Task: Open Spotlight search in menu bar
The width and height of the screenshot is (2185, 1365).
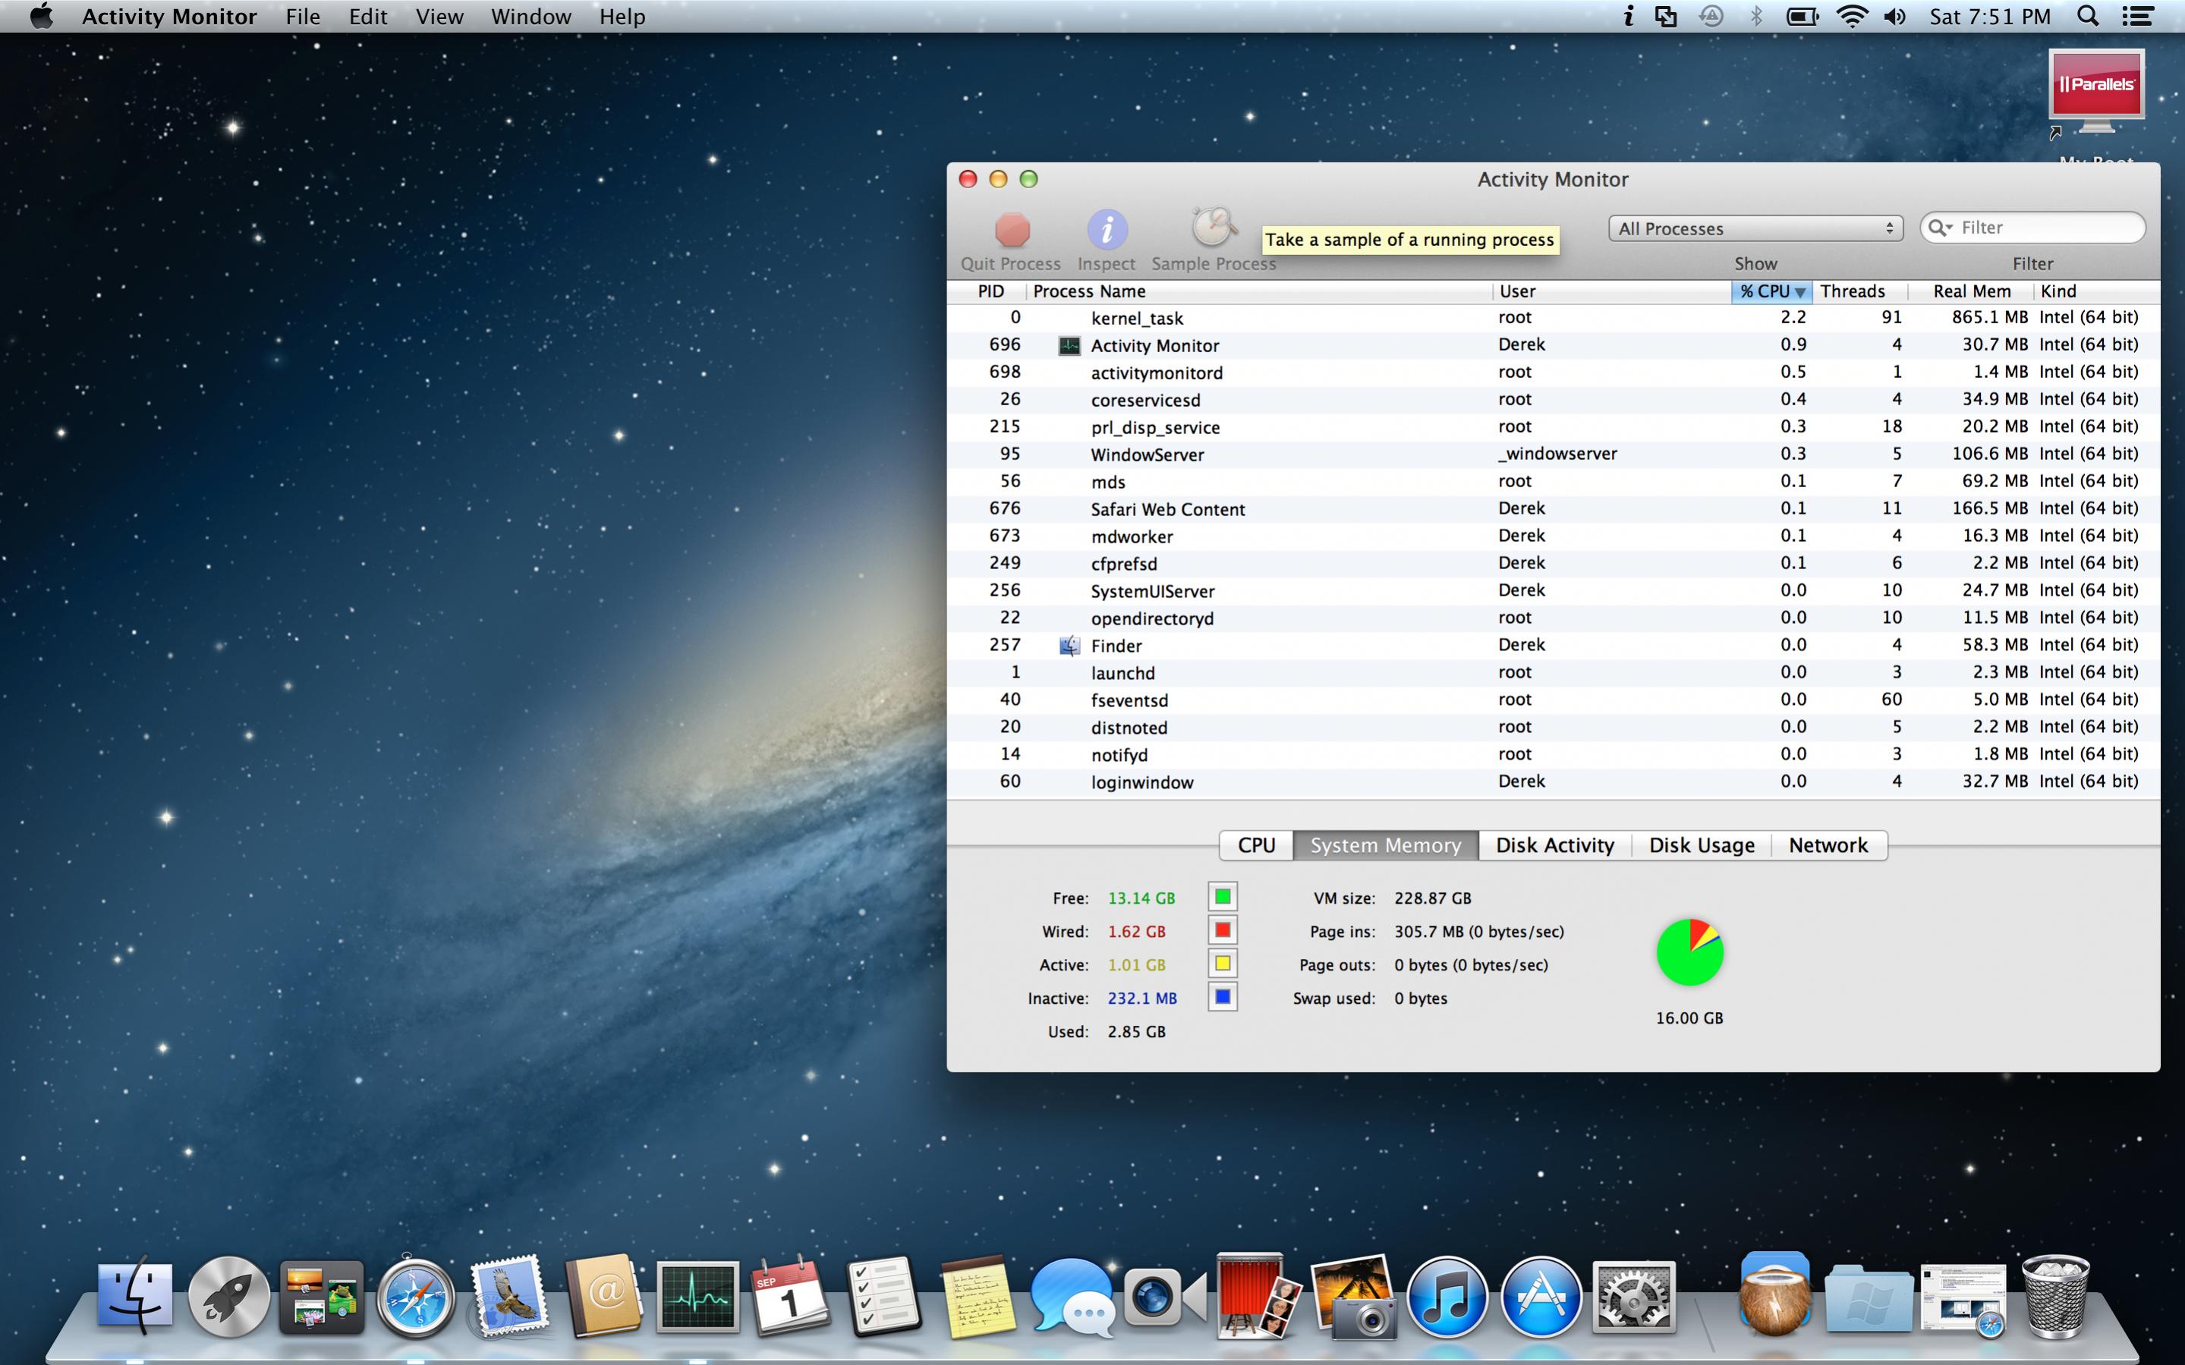Action: tap(2088, 16)
